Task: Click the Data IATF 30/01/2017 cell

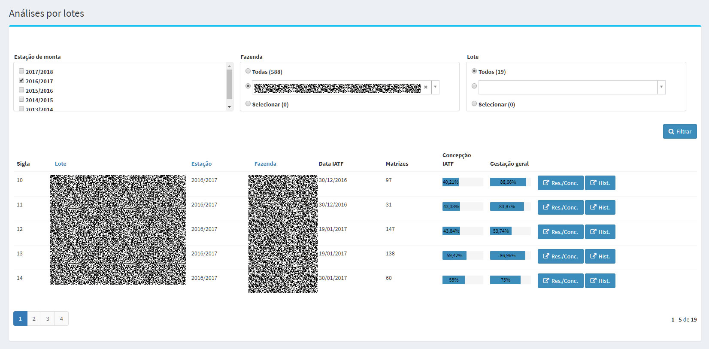Action: click(x=333, y=278)
